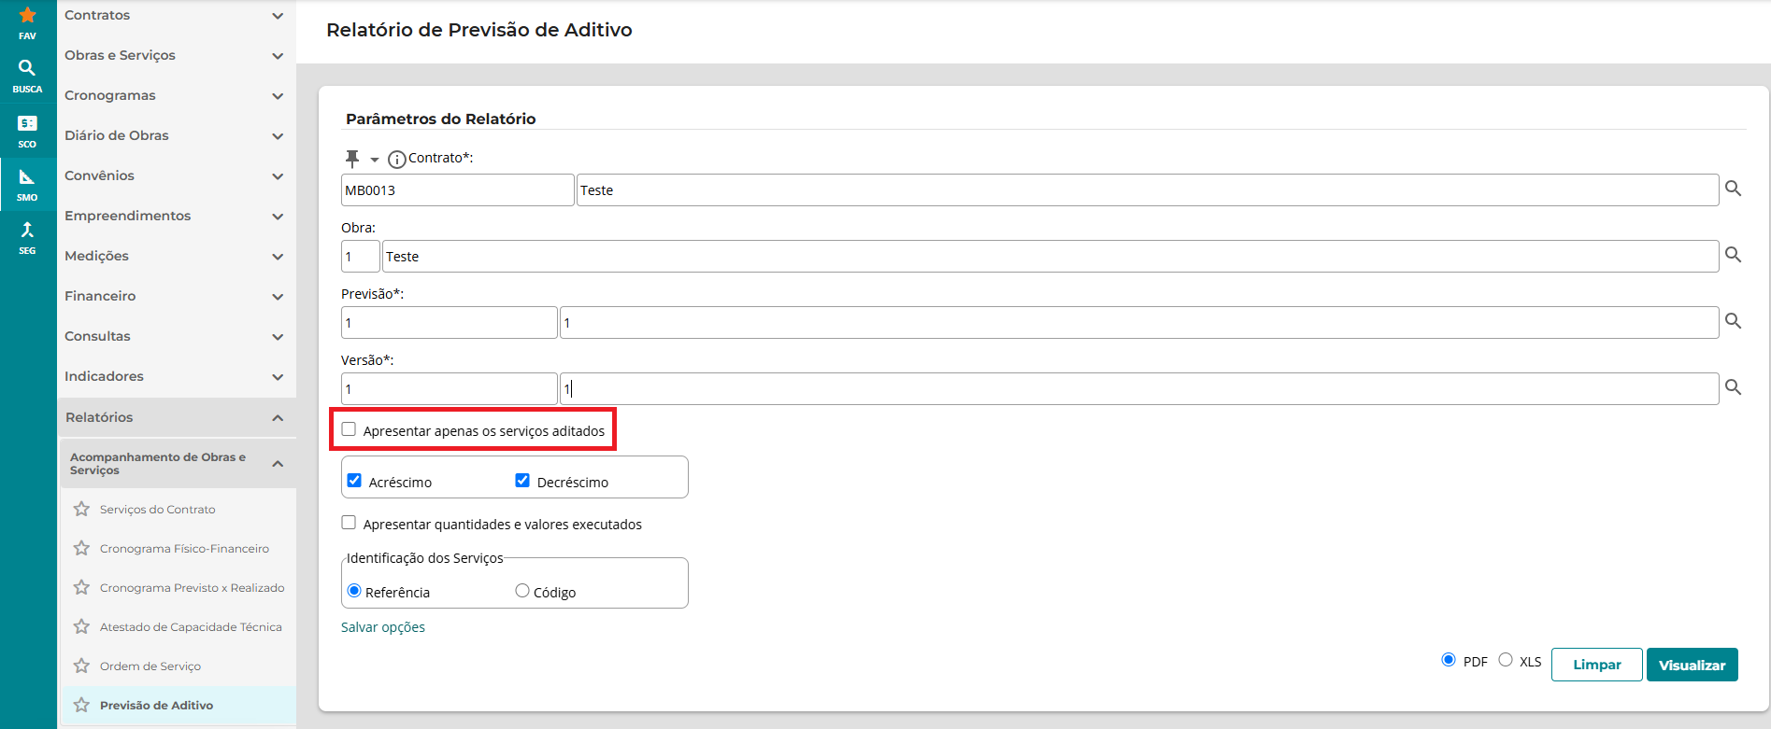Image resolution: width=1771 pixels, height=729 pixels.
Task: Click the info icon next to Contrato
Action: (x=396, y=160)
